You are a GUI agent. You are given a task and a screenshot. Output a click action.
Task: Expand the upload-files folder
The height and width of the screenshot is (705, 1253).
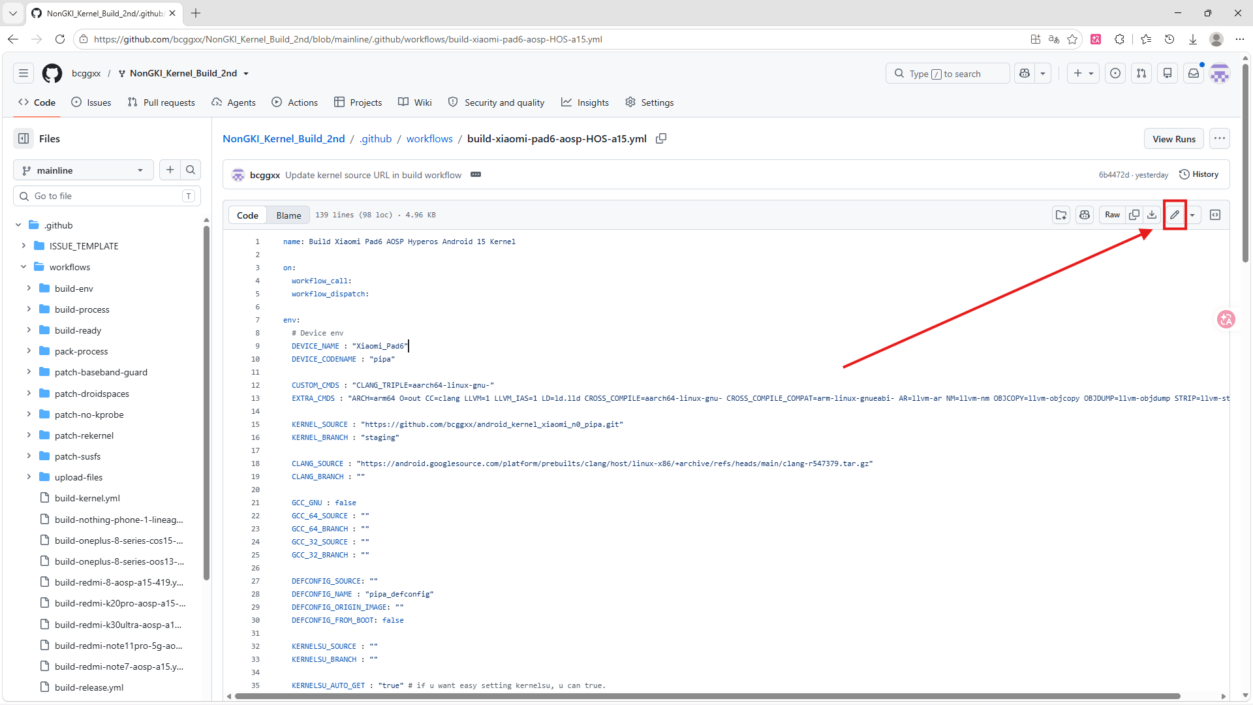coord(29,477)
